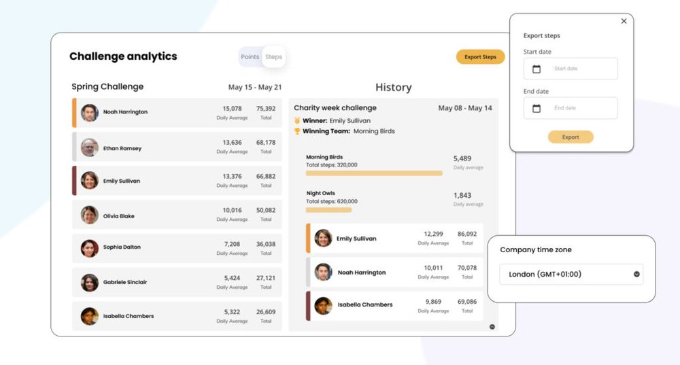This screenshot has width=680, height=365.
Task: Click the Export button in dialog
Action: (x=571, y=137)
